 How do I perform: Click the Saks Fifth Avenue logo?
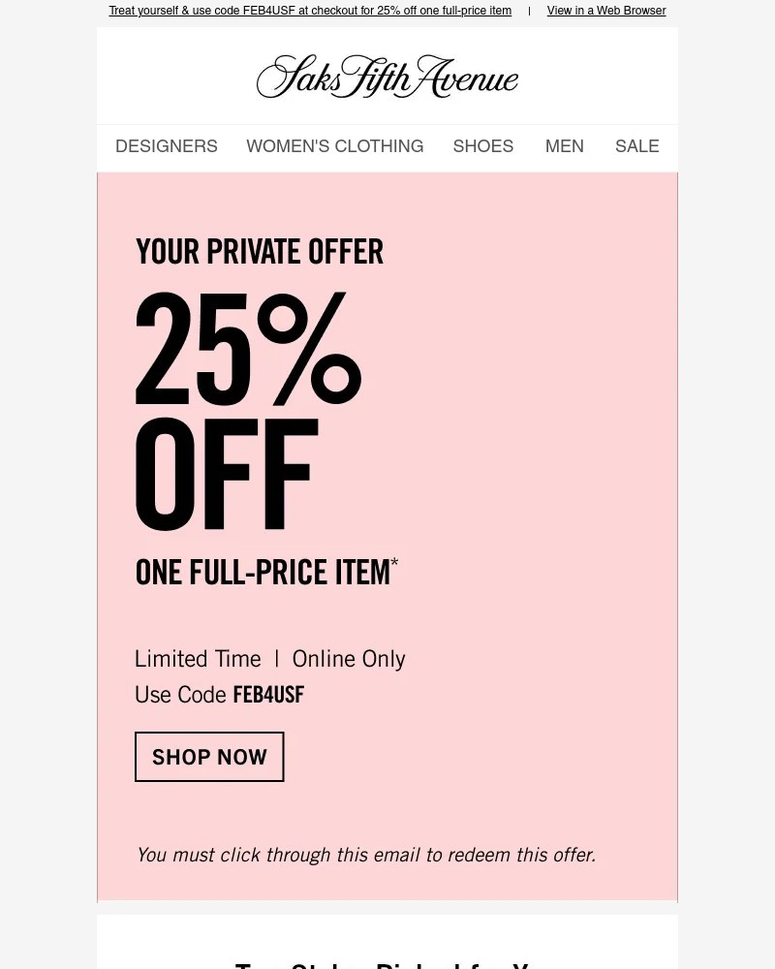[x=387, y=76]
